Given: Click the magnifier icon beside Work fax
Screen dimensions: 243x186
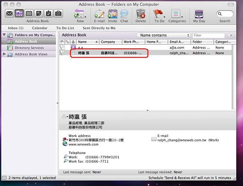Looking at the screenshot, I should click(66, 161).
